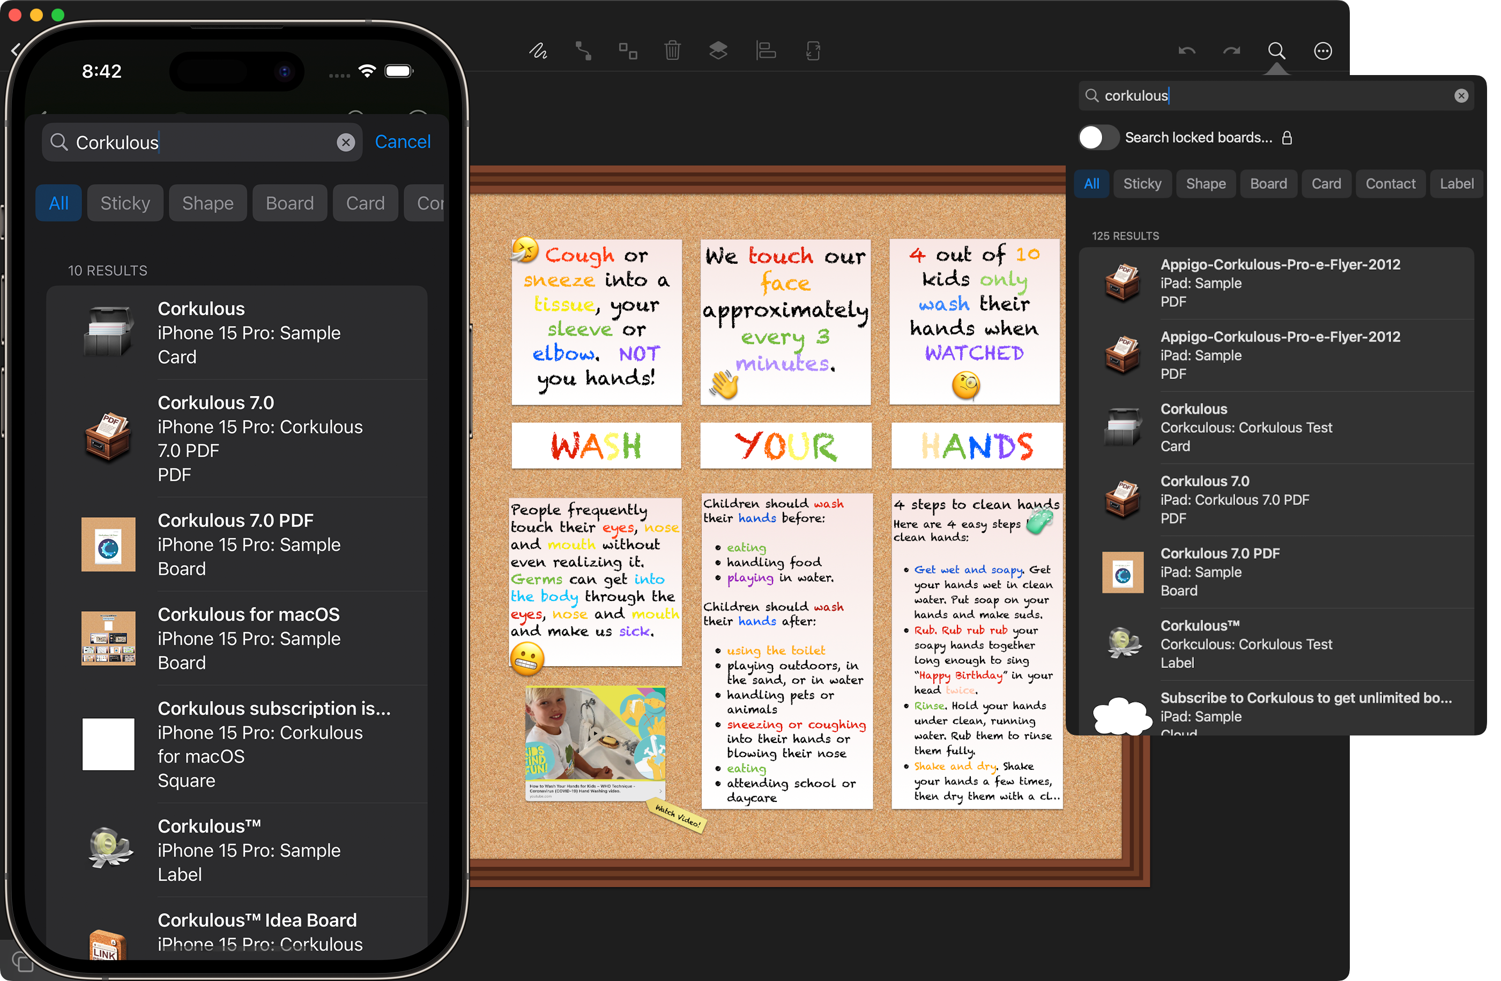
Task: Click the white cloud icon in Mac results
Action: (1121, 716)
